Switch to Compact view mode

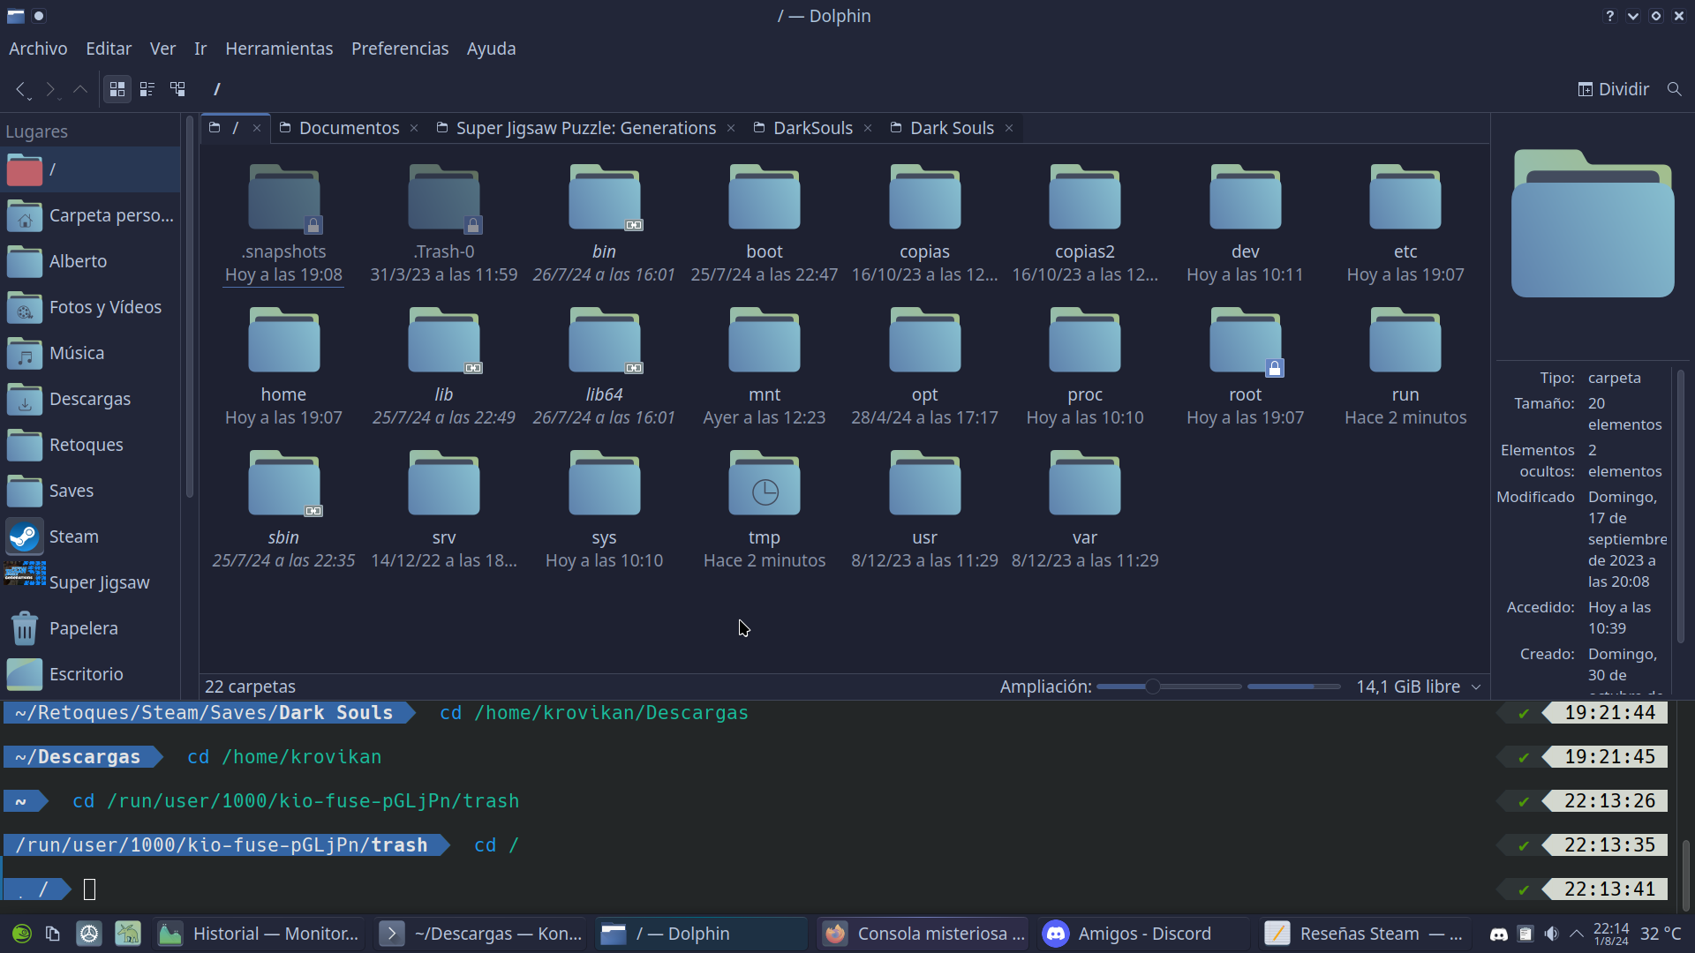click(147, 89)
